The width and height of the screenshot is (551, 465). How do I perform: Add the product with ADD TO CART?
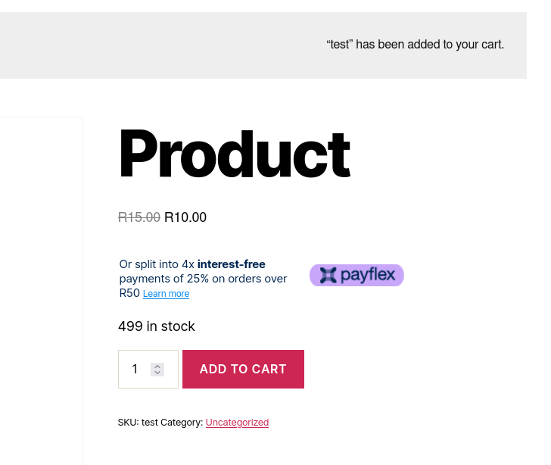pyautogui.click(x=243, y=369)
